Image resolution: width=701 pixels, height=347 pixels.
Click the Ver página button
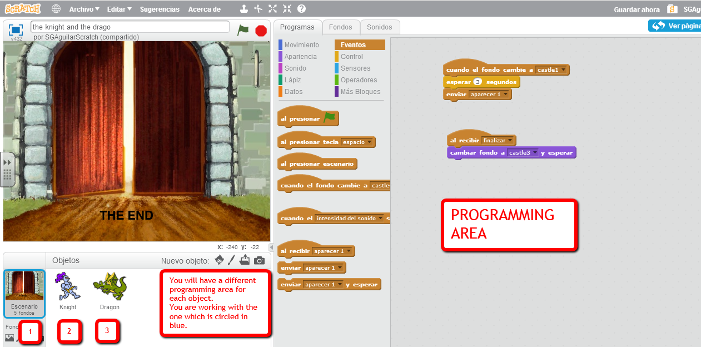point(675,25)
